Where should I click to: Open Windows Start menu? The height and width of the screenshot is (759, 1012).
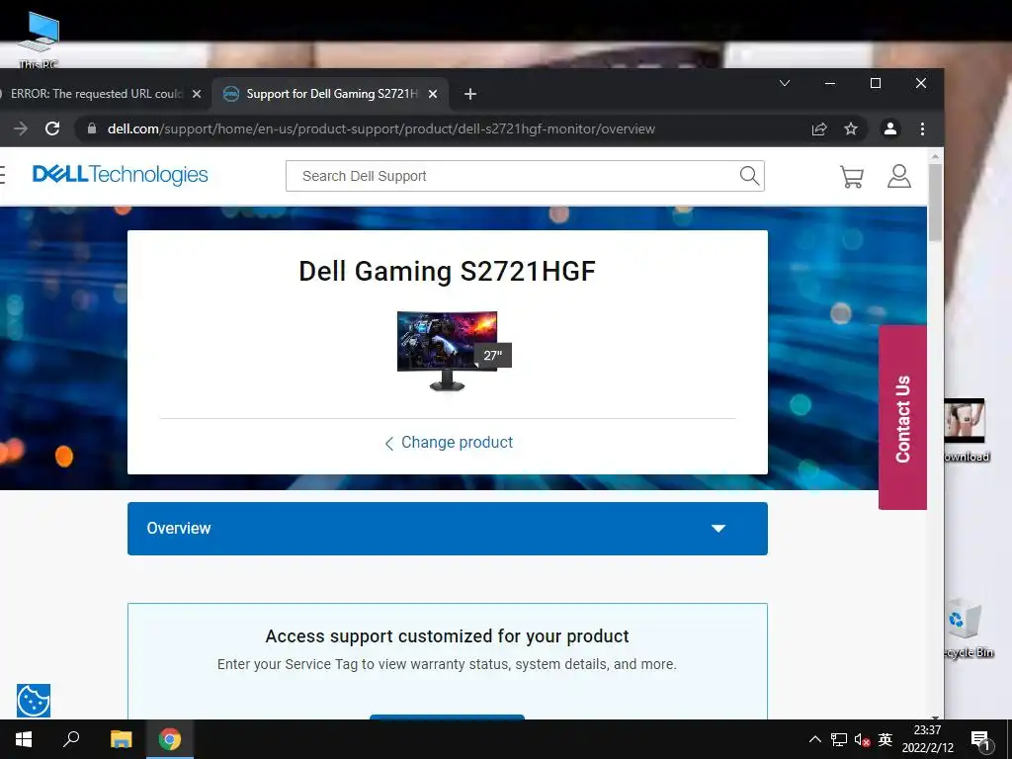24,739
